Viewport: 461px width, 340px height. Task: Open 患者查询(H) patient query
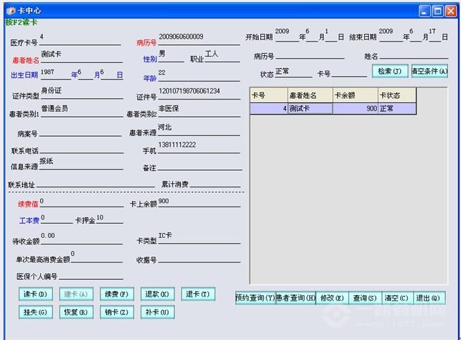click(296, 298)
